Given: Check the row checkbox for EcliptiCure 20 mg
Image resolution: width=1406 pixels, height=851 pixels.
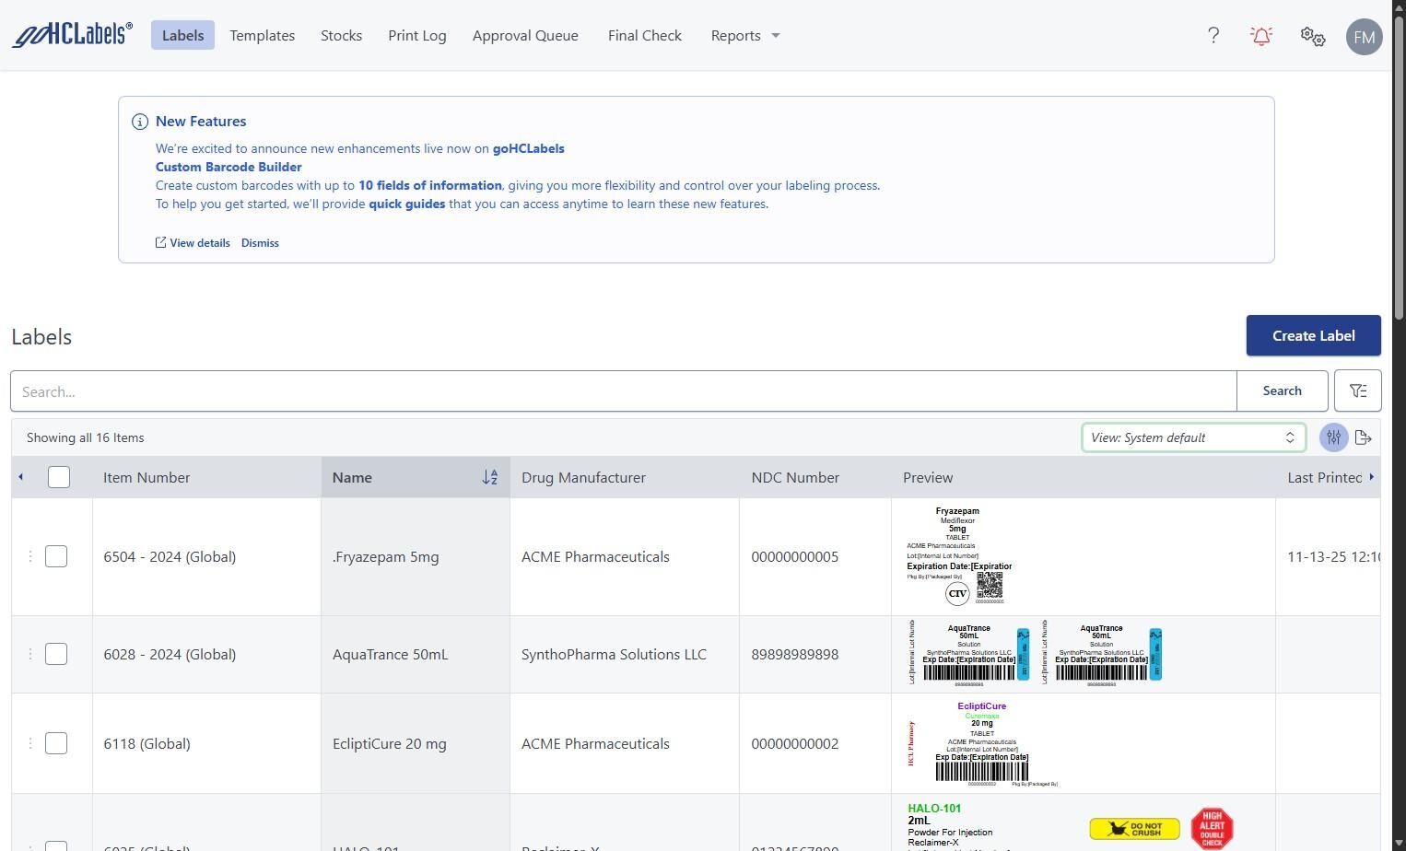Looking at the screenshot, I should click(56, 743).
